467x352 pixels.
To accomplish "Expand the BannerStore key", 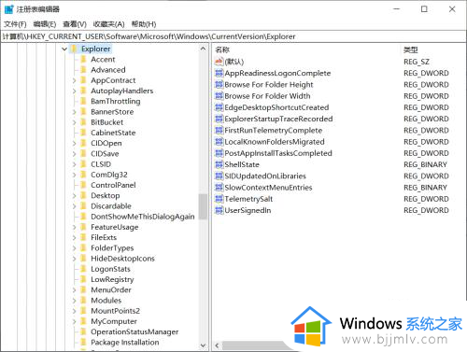I will (74, 112).
